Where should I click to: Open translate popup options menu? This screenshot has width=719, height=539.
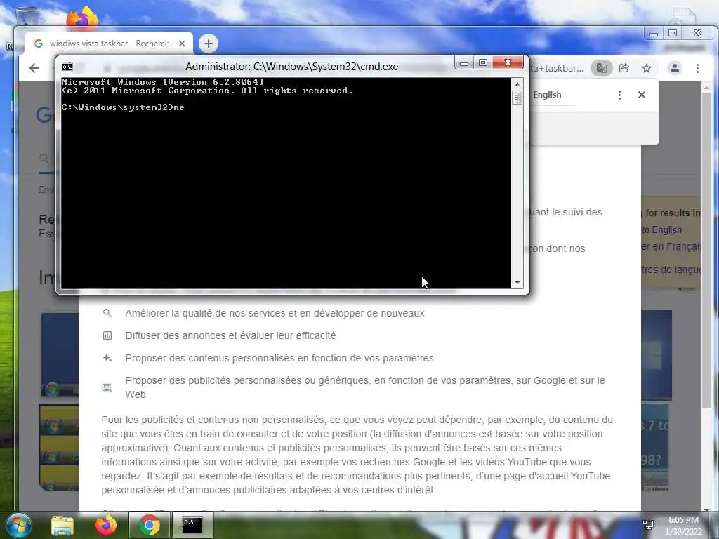click(619, 95)
